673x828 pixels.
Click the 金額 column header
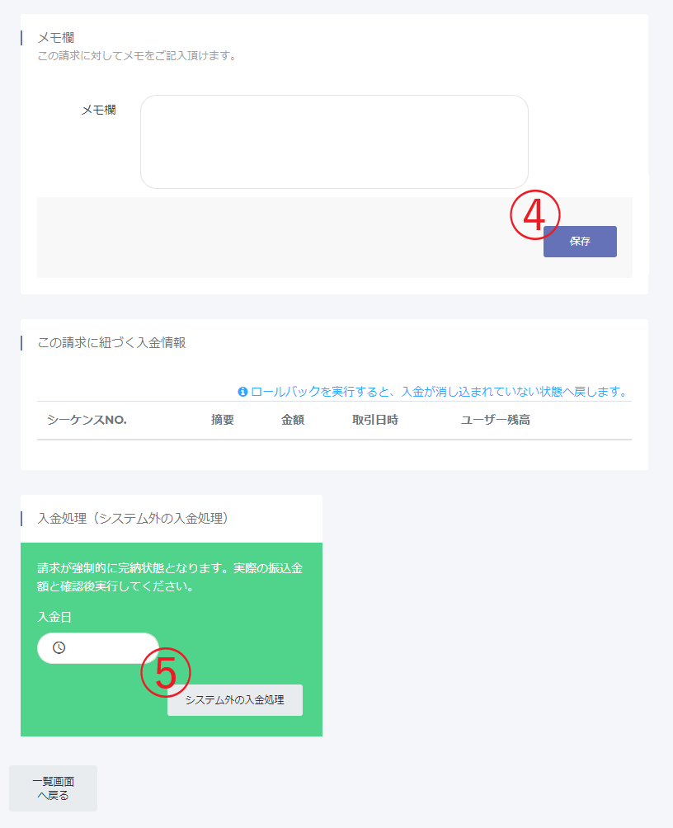[292, 420]
